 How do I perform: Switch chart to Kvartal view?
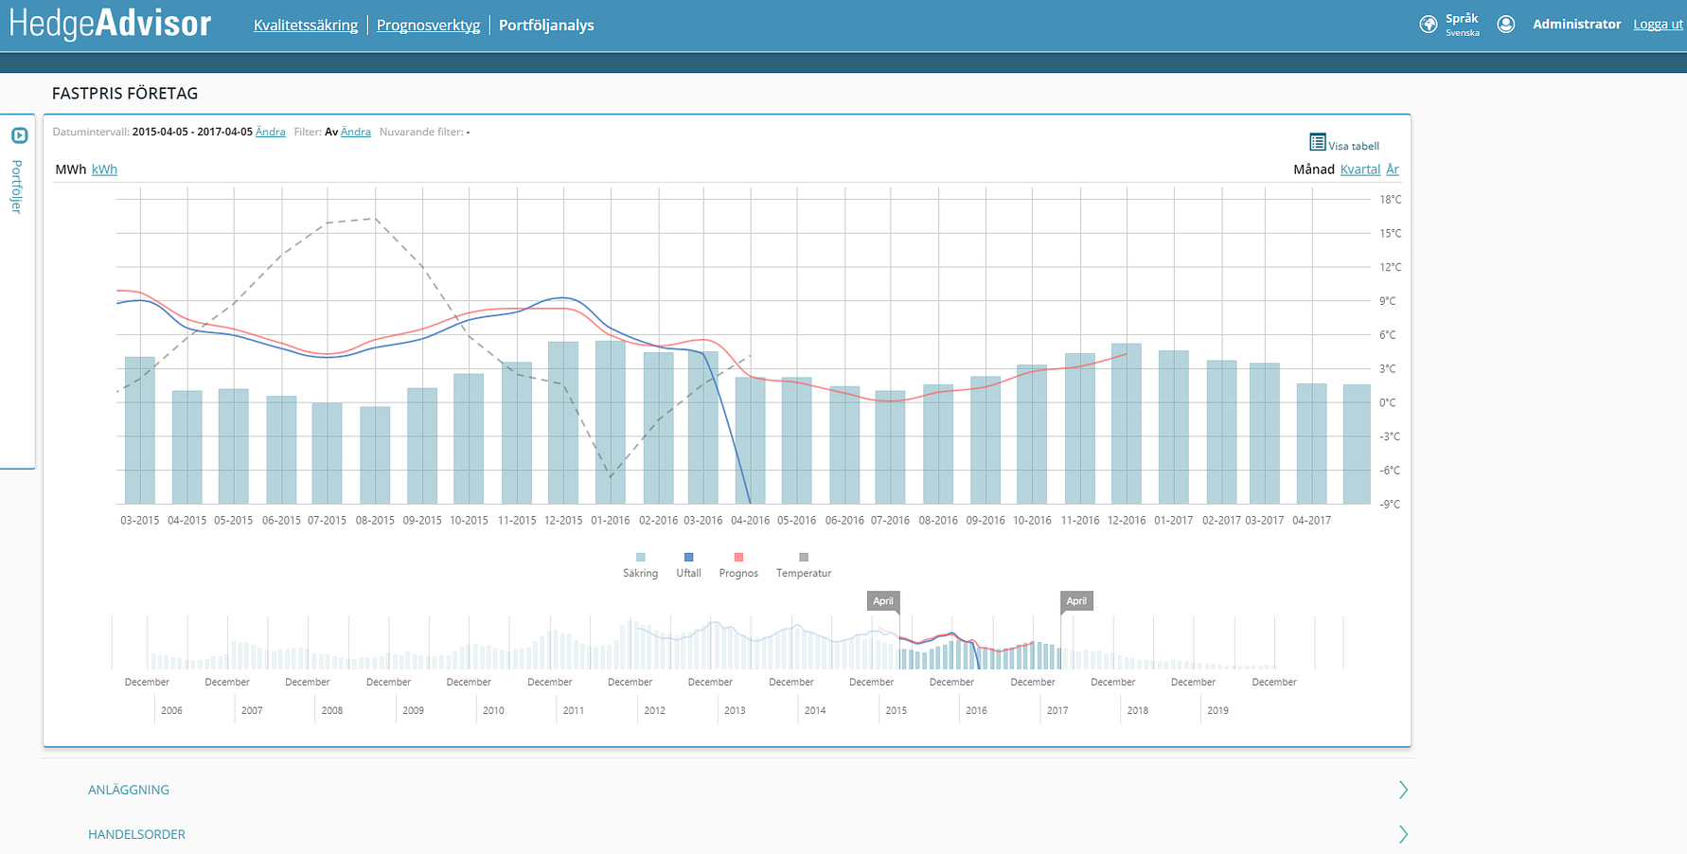pyautogui.click(x=1359, y=169)
